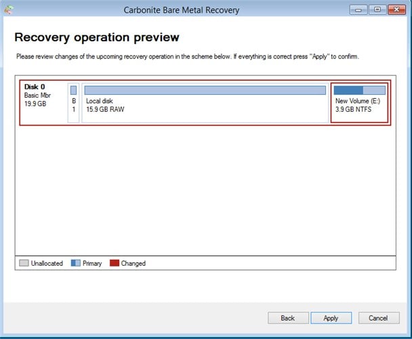
Task: Click the Apply button to confirm recovery
Action: [x=331, y=318]
